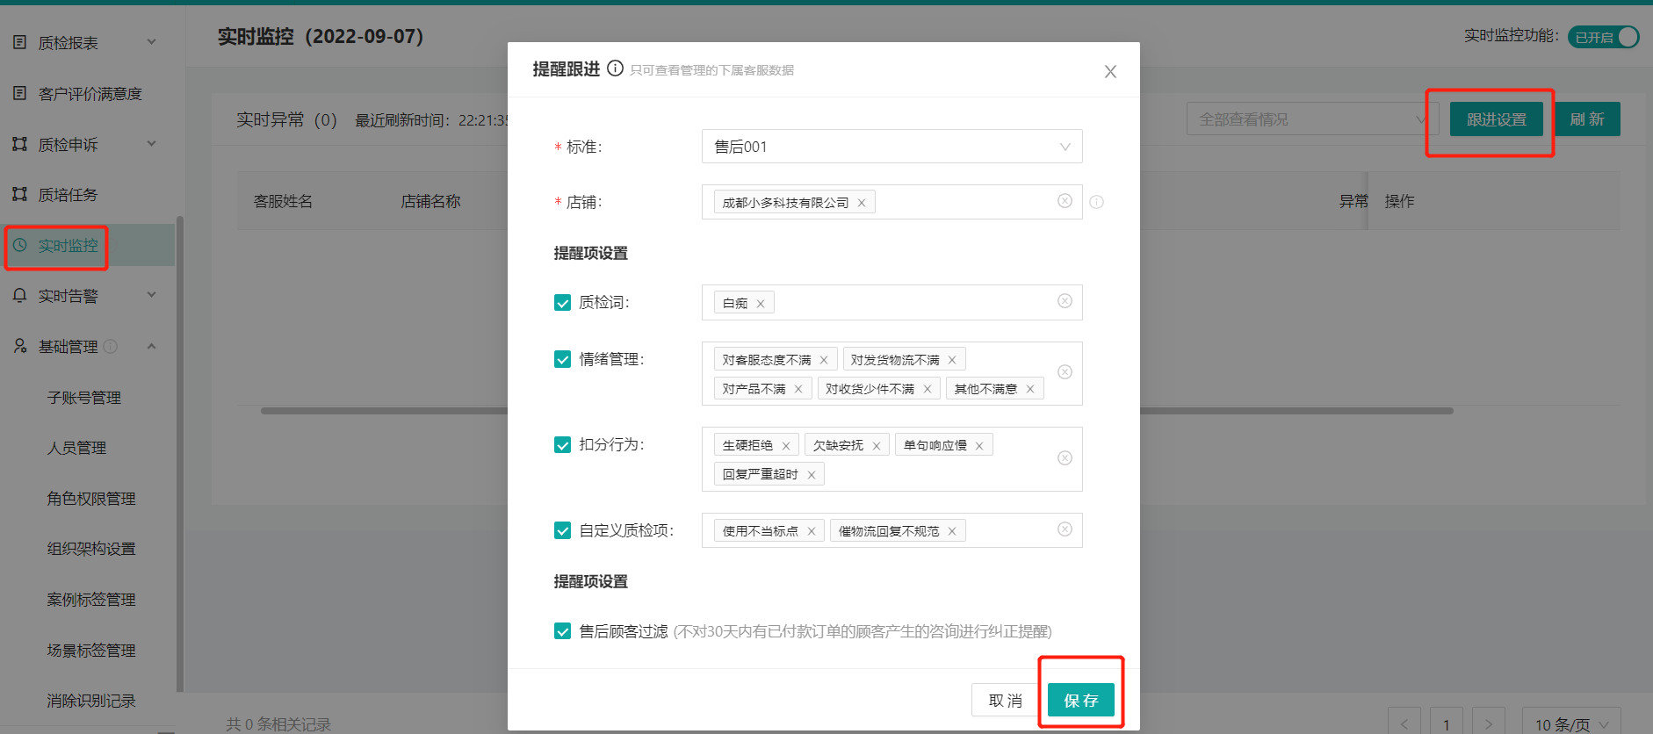Open 案例标签管理 in the sidebar
The image size is (1653, 734).
pyautogui.click(x=91, y=600)
